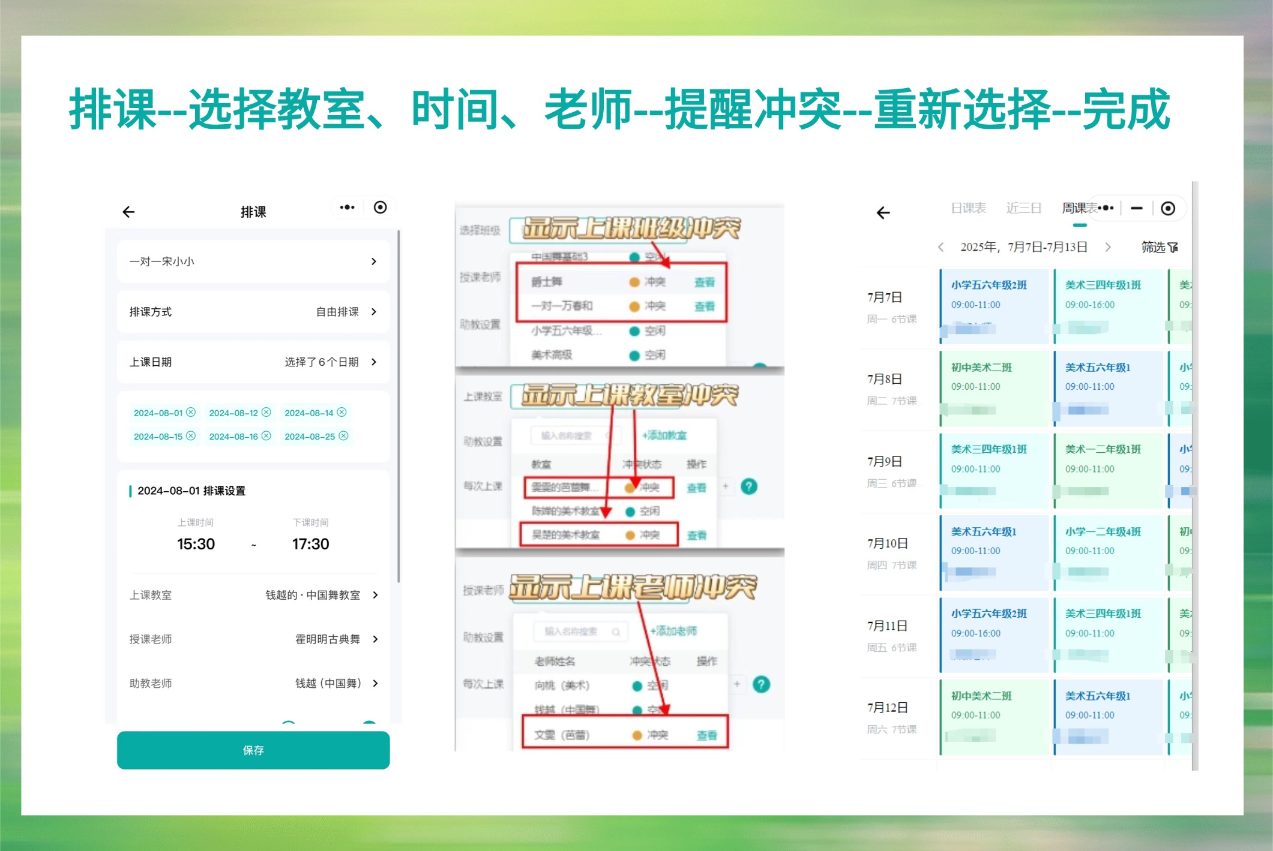1273x851 pixels.
Task: Open 7月7日 美术三四年级1班 card
Action: click(x=1108, y=306)
